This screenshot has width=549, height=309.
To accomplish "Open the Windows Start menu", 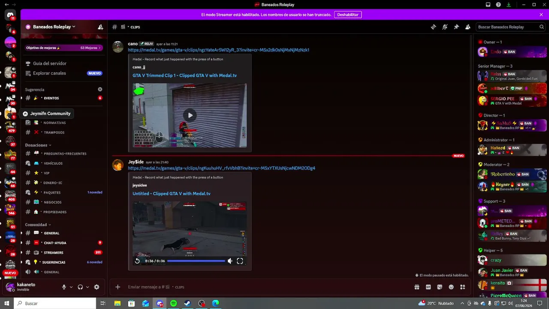I will pos(7,303).
